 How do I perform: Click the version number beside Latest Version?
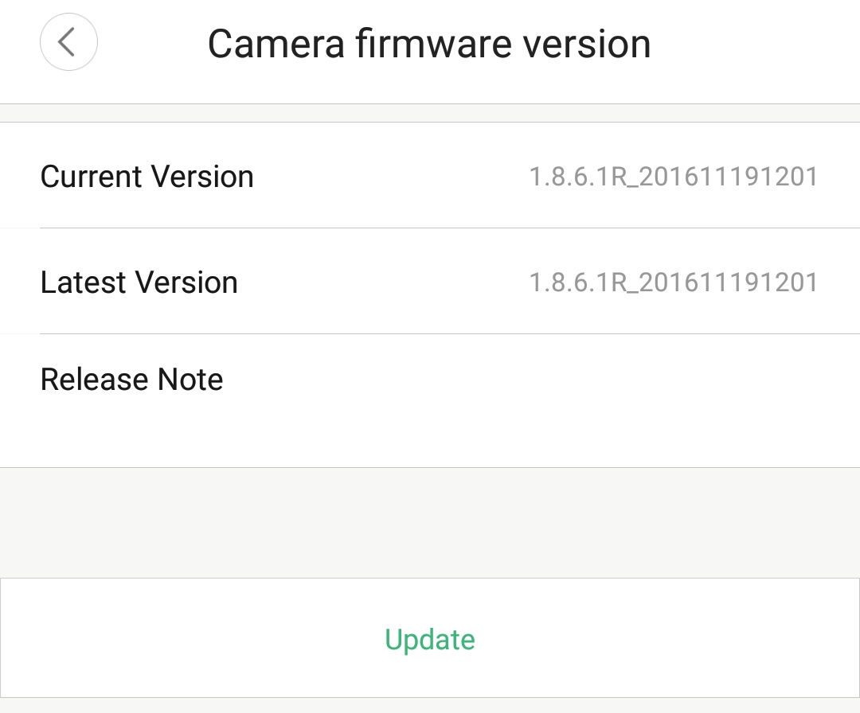tap(674, 282)
